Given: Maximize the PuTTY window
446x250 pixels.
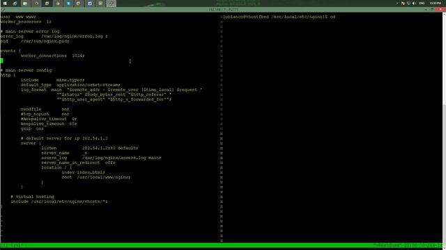Looking at the screenshot, I should pyautogui.click(x=432, y=10).
